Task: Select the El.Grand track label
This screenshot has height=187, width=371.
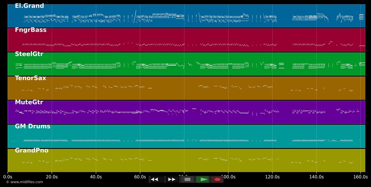Action: [x=29, y=6]
